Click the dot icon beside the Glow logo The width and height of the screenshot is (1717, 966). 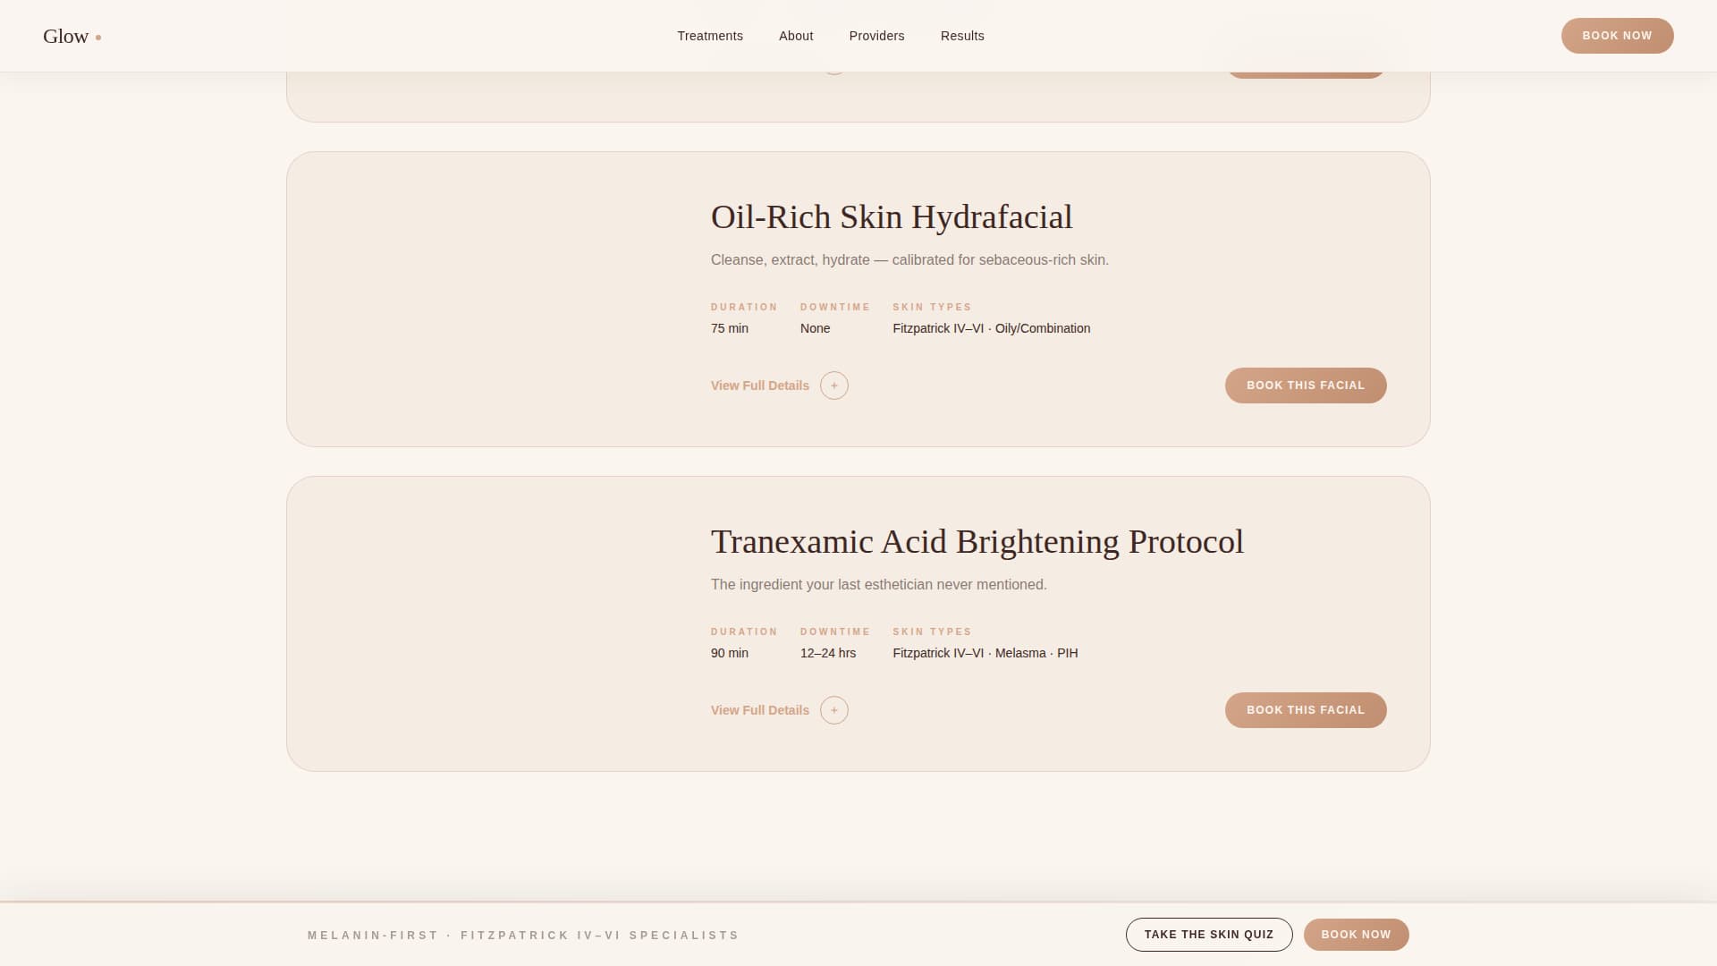click(x=98, y=38)
